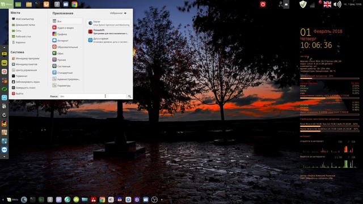Screen dimensions: 363x204
Task: Open the Chrome launcher in top panel
Action: pos(74,4)
